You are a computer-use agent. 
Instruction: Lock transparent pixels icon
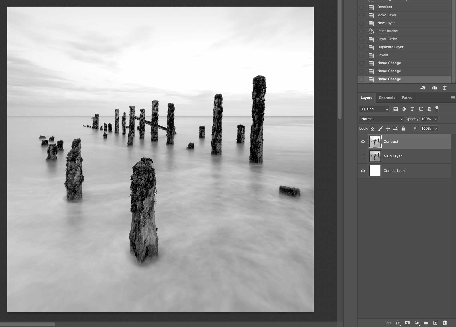372,129
